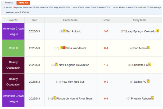Click San Antonio's yellow card 4 icon
163x109 pixels.
(x=65, y=31)
